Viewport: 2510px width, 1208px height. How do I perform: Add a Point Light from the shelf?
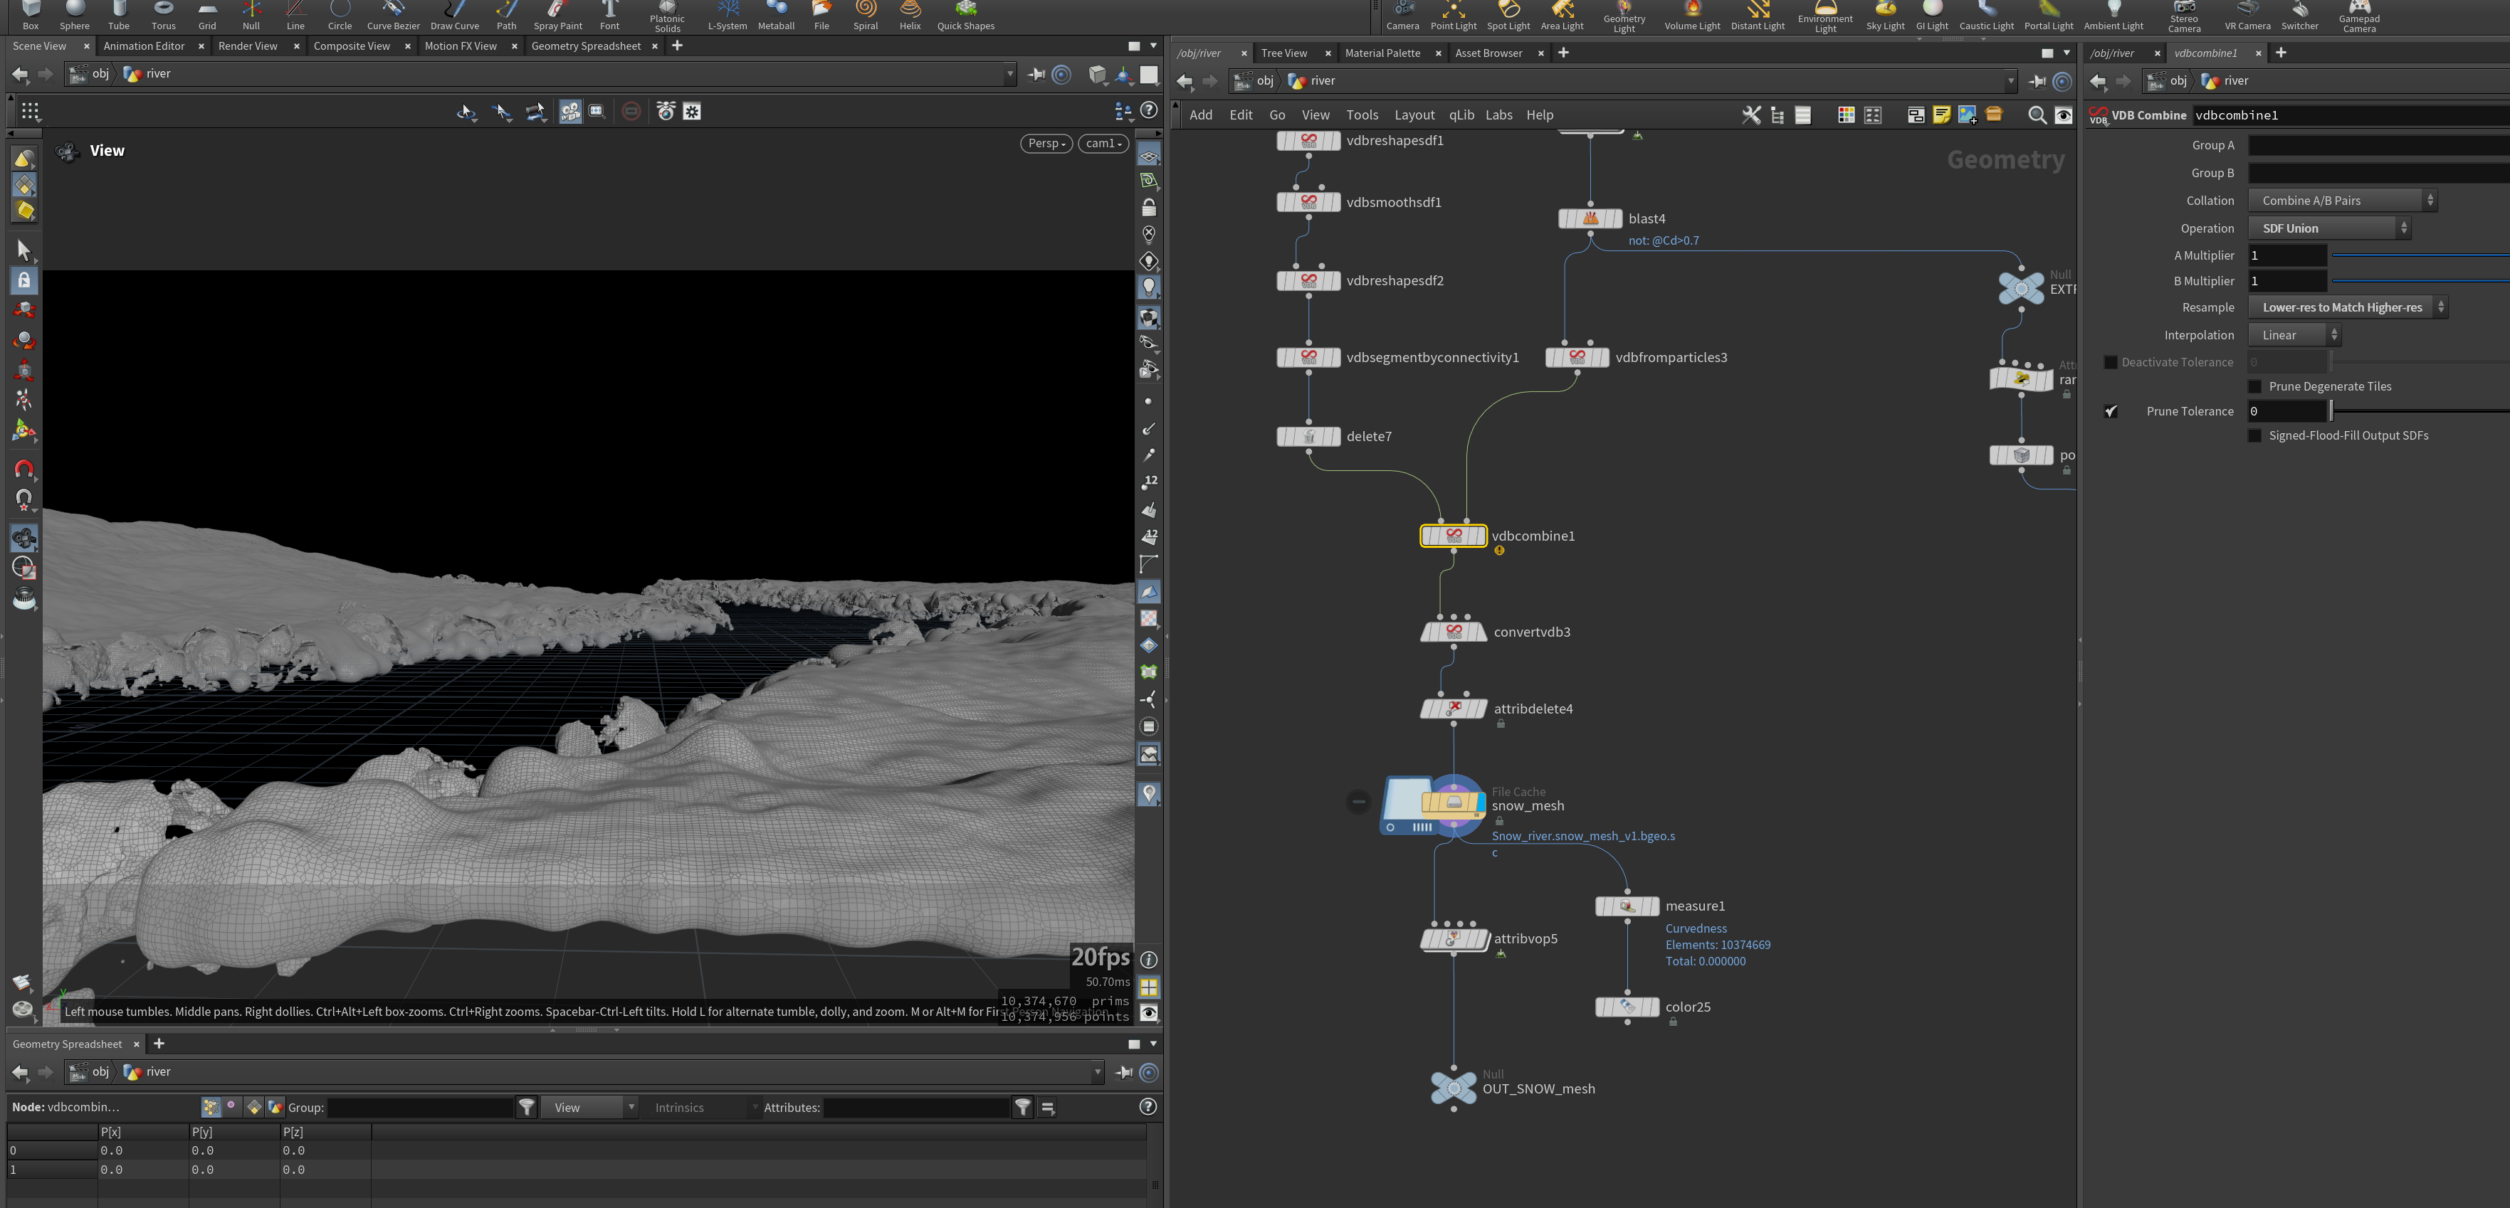click(1453, 16)
